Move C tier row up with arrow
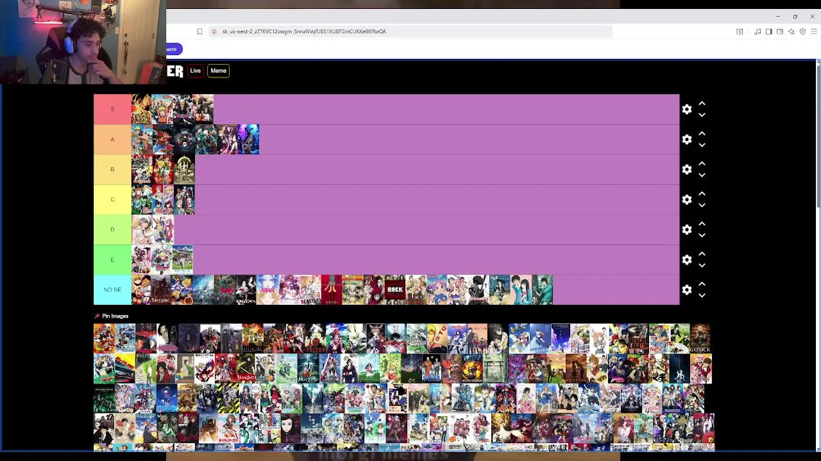The image size is (821, 461). click(x=702, y=194)
